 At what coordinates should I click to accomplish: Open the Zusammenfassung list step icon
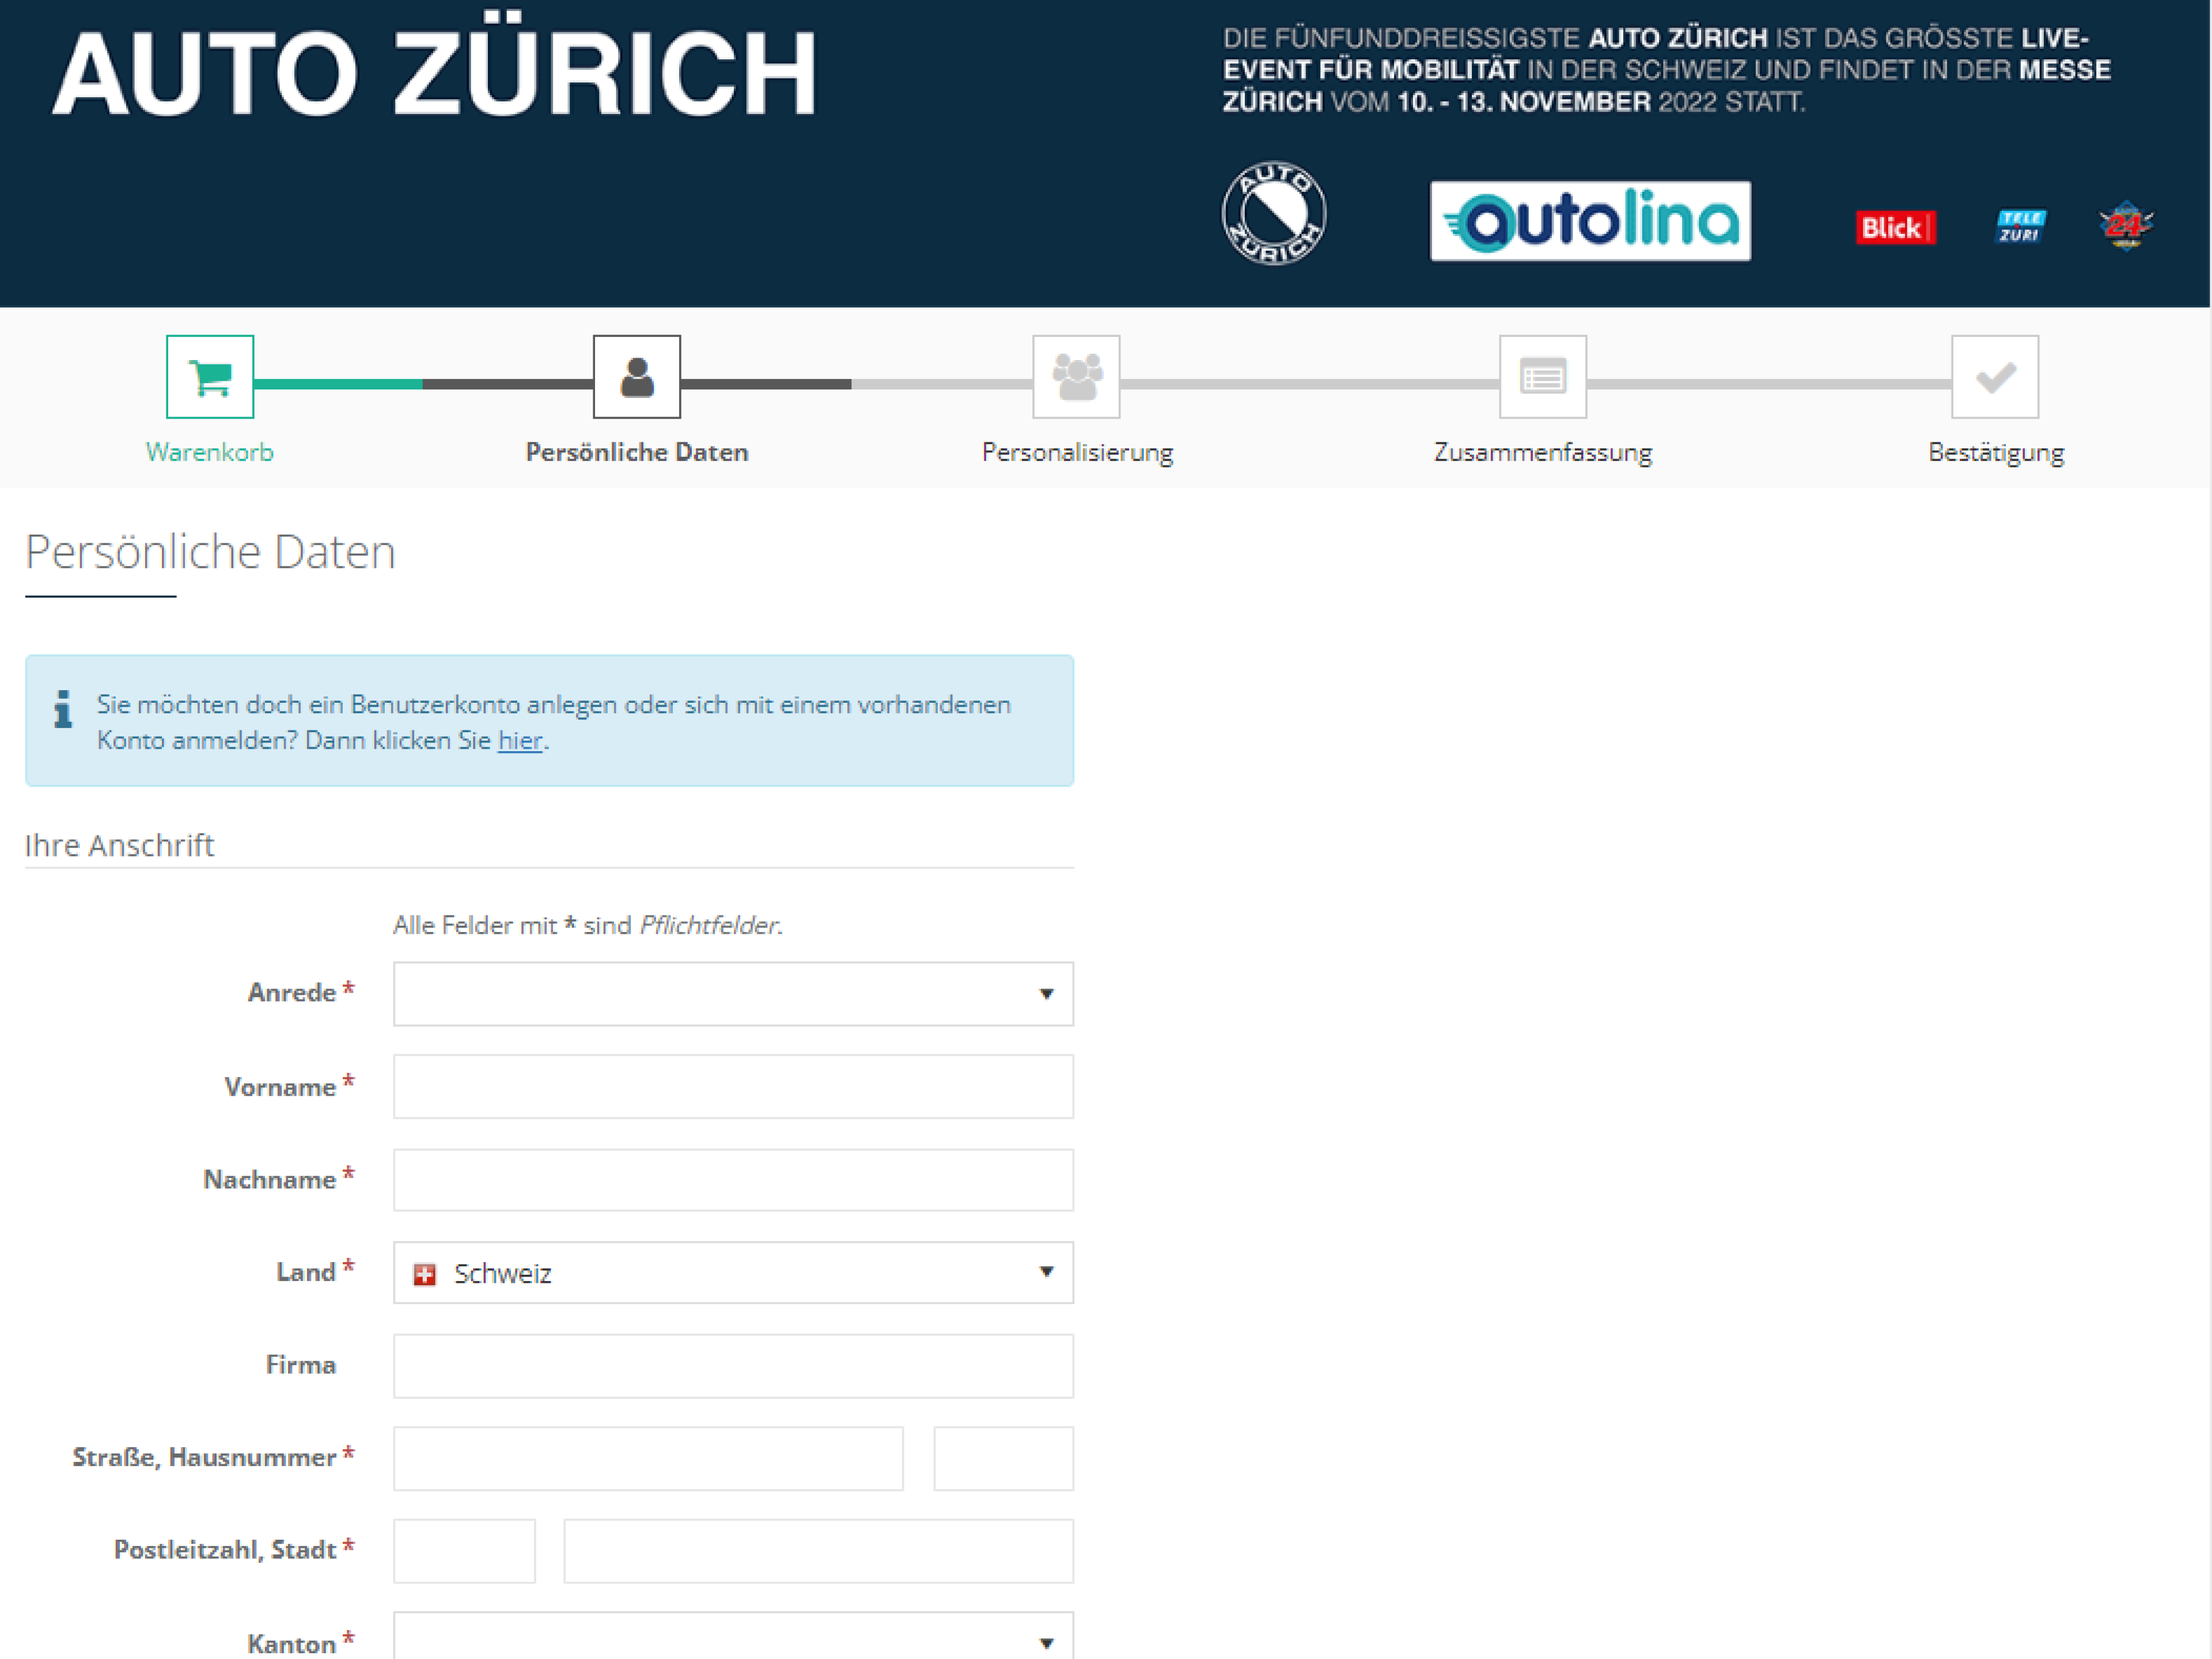click(1543, 377)
